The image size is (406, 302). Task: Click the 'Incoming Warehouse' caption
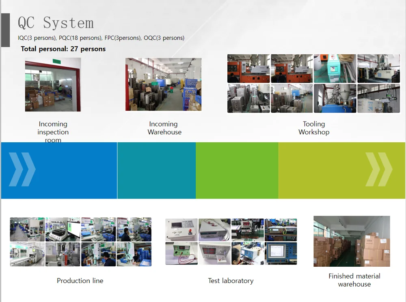(x=164, y=128)
